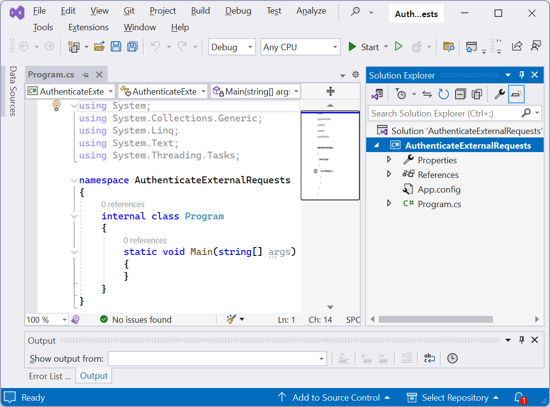Select Program.cs in Solution Explorer tree
Viewport: 550px width, 407px height.
tap(439, 204)
